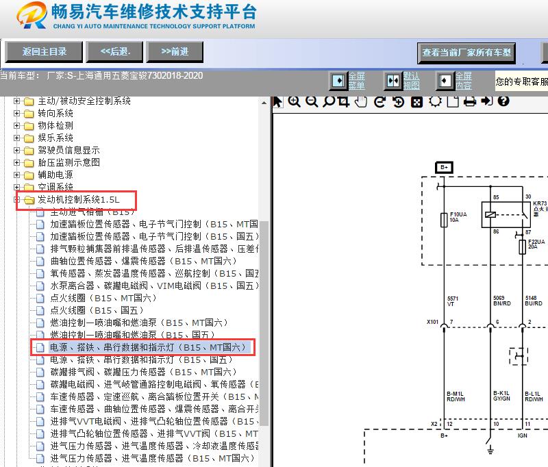This screenshot has height=467, width=548.
Task: Click document icon for 曲轴位置传感器、爆震传感器
Action: pos(40,262)
